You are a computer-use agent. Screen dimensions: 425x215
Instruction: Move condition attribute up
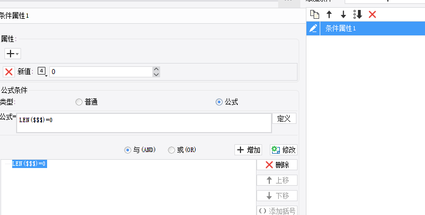(x=329, y=14)
